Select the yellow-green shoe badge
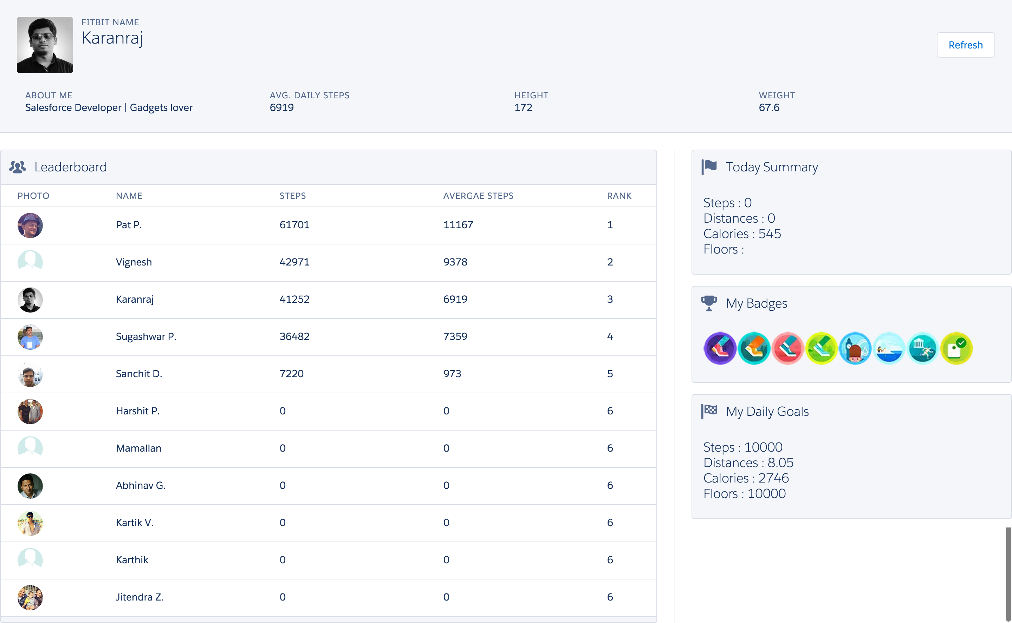Viewport: 1012px width, 623px height. click(822, 349)
